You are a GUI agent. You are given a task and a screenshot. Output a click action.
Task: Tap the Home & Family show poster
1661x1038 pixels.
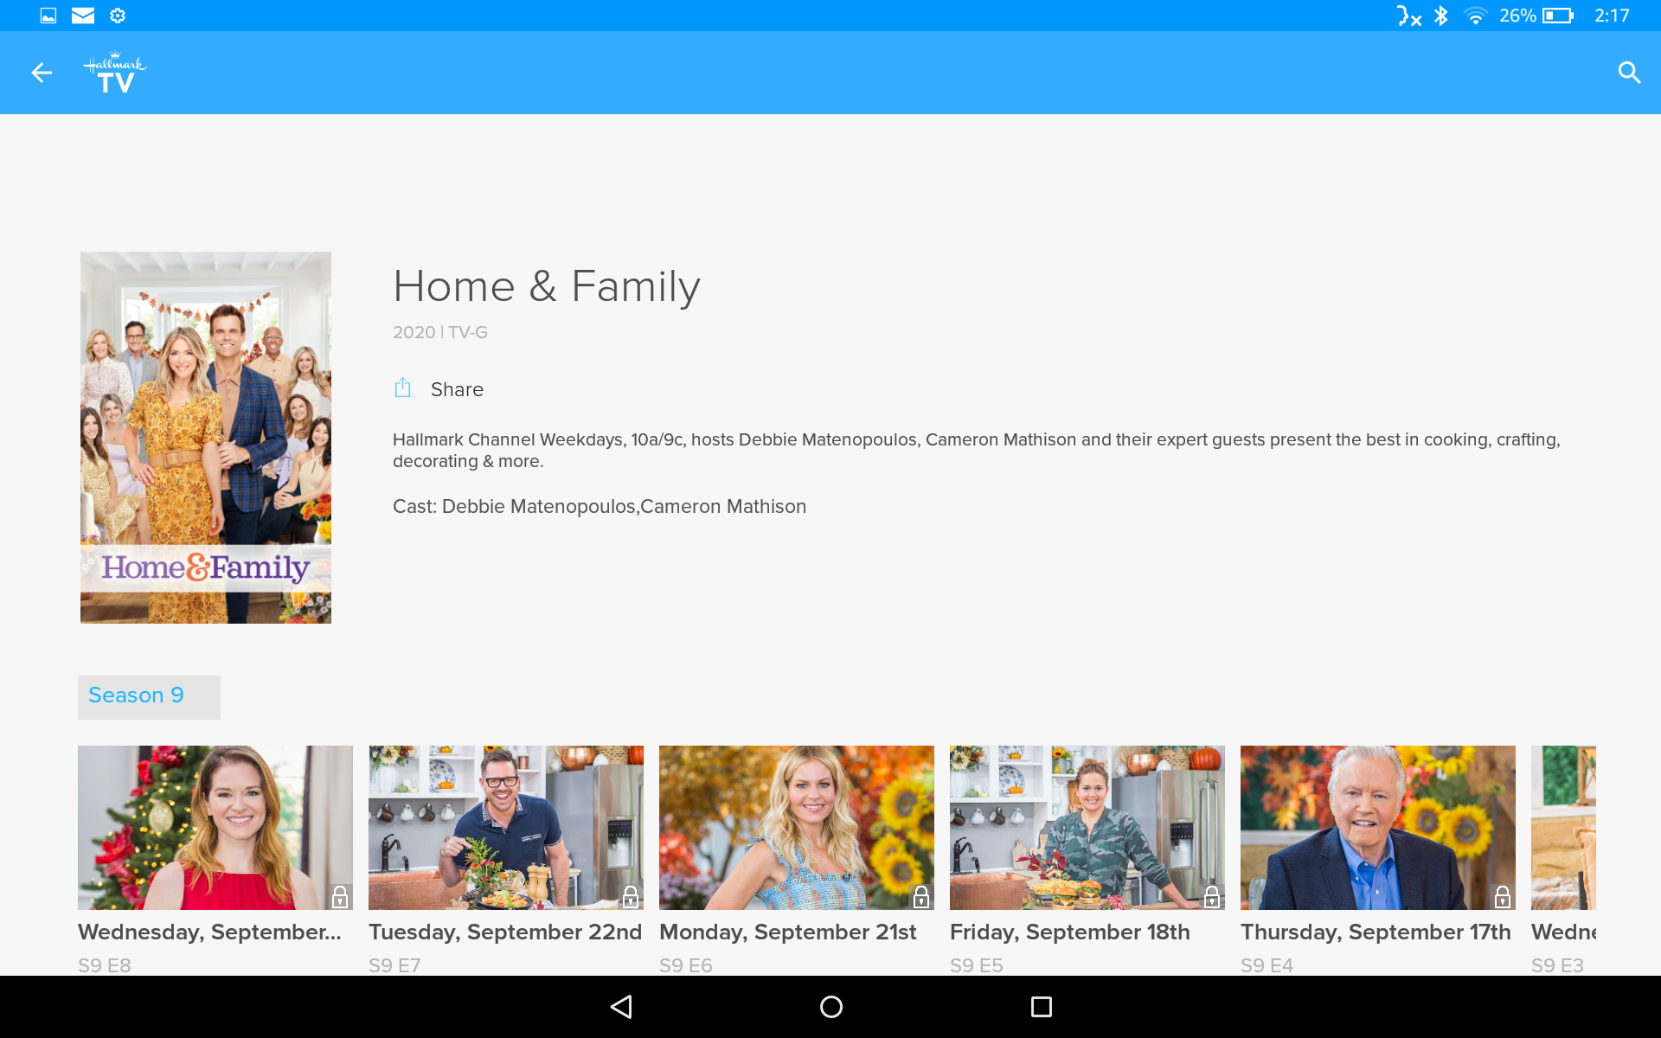(x=205, y=437)
